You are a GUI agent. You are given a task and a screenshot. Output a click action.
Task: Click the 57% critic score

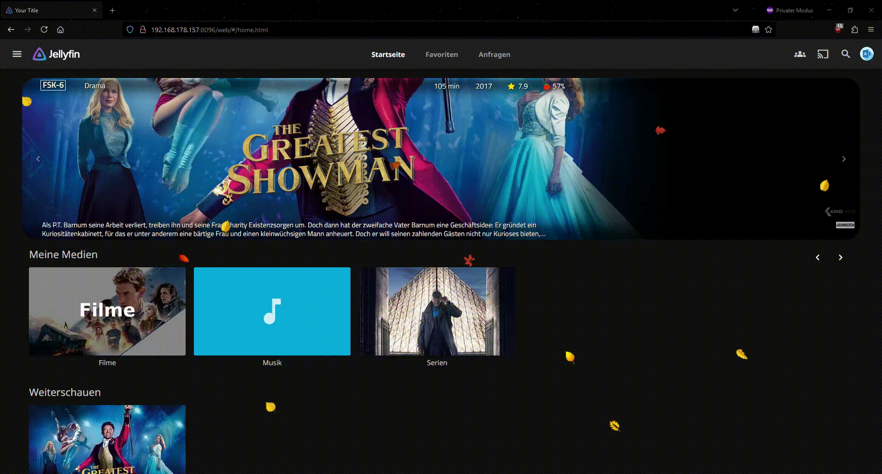554,86
